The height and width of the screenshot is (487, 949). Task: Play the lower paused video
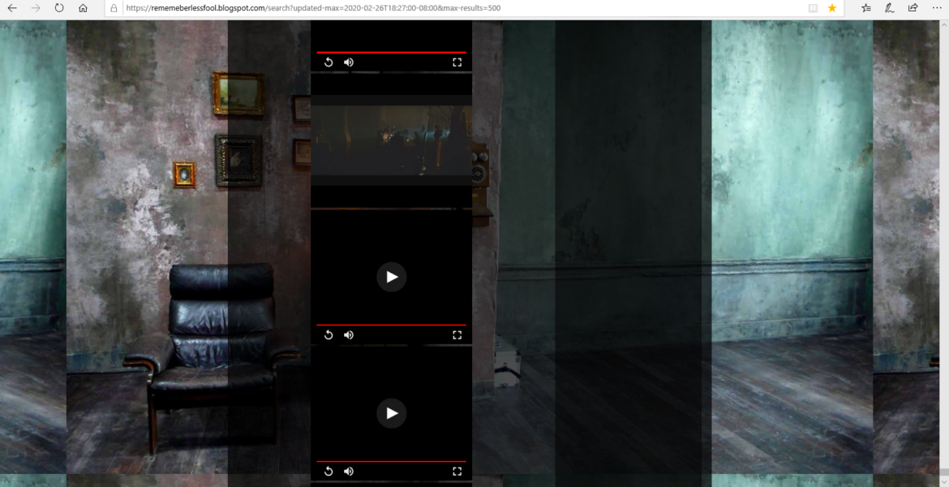(391, 413)
